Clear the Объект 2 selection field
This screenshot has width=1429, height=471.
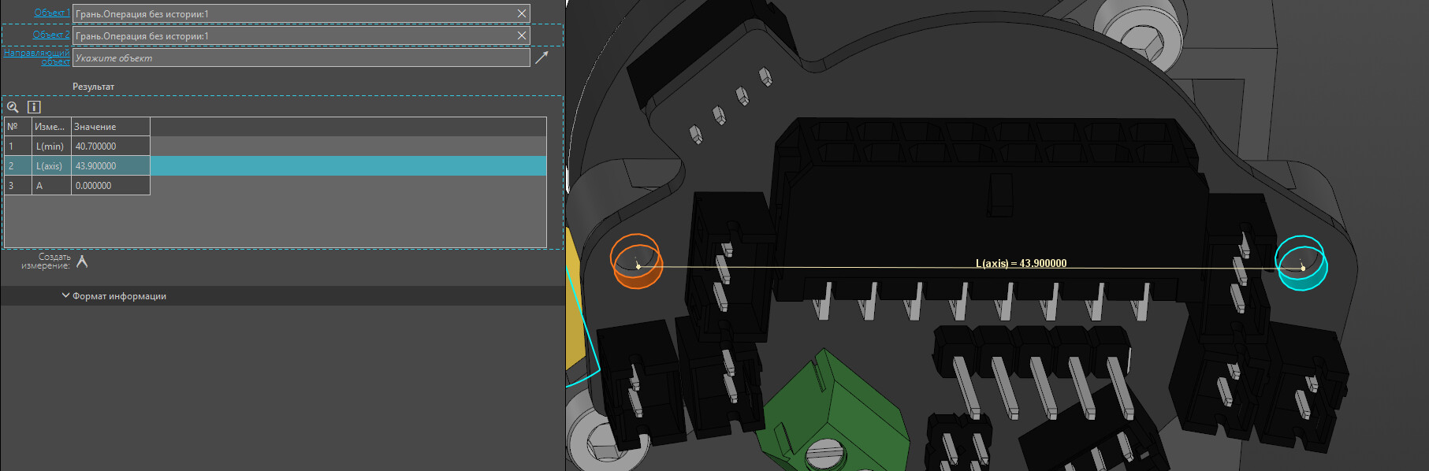point(521,35)
